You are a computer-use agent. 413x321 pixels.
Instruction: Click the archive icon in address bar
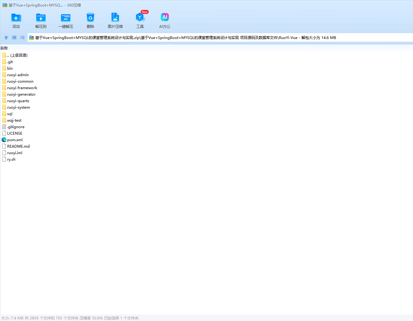31,37
